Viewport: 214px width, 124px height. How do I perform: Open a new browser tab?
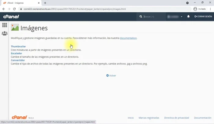pos(45,3)
